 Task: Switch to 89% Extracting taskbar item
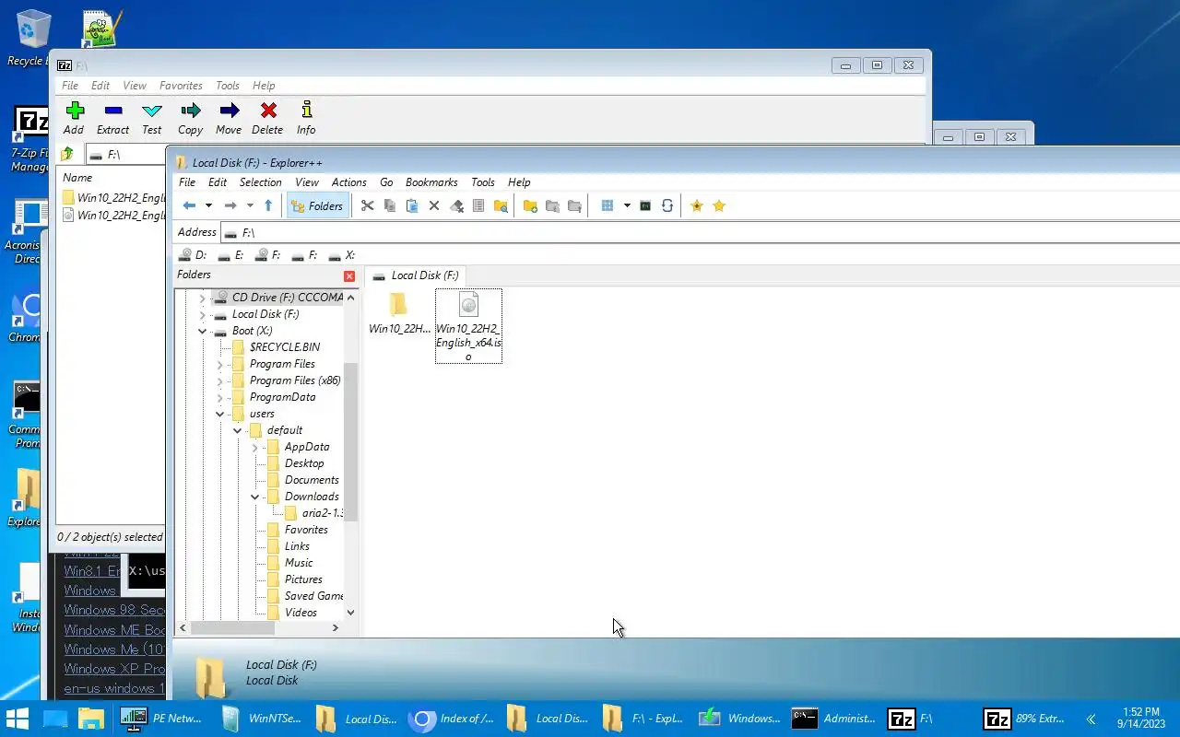1024,719
